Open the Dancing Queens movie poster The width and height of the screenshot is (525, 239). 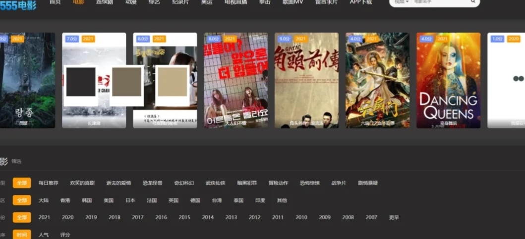448,80
